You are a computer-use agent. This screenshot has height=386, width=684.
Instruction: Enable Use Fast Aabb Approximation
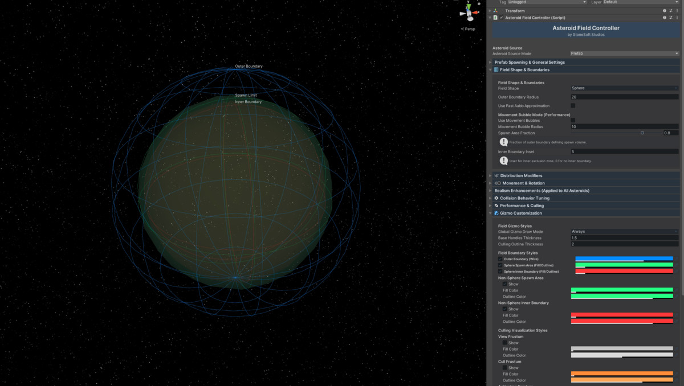point(573,105)
